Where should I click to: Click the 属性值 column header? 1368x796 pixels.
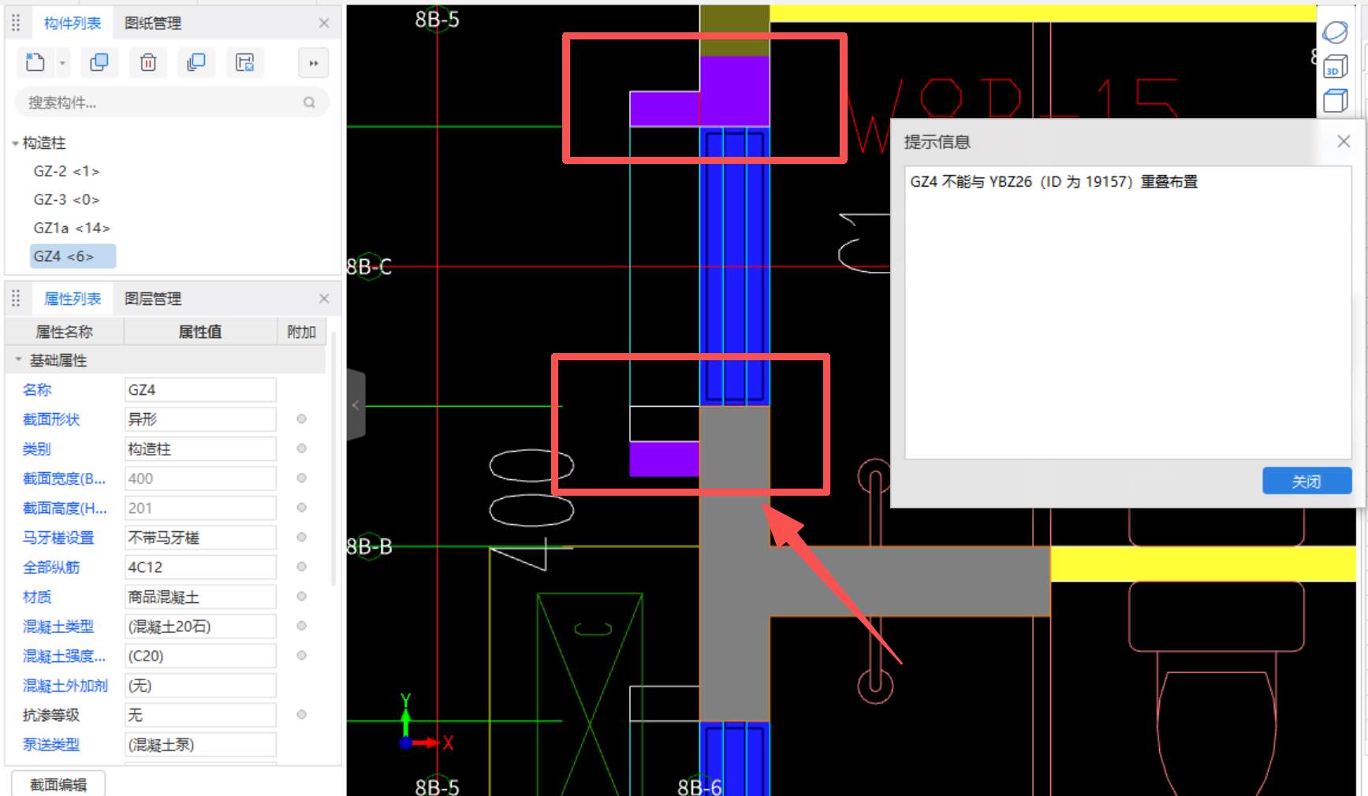[200, 332]
